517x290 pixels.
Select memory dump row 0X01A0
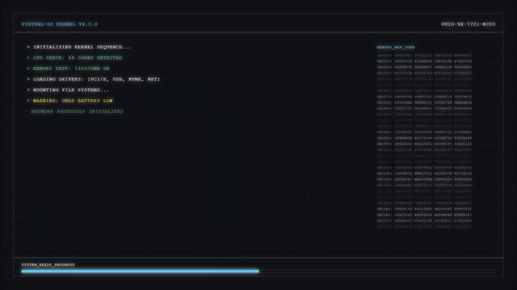(x=424, y=209)
